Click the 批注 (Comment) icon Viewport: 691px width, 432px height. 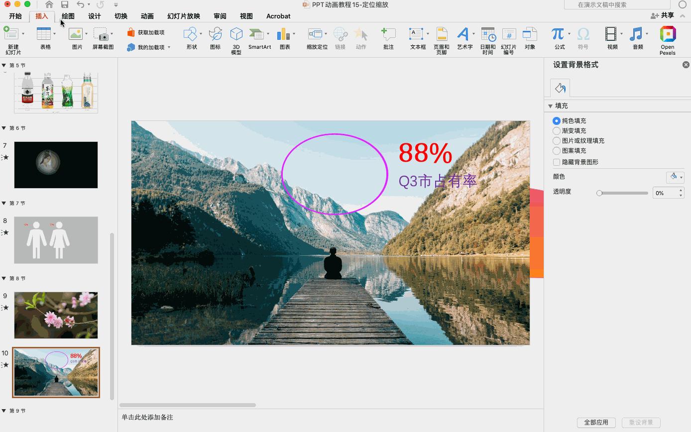tap(388, 34)
